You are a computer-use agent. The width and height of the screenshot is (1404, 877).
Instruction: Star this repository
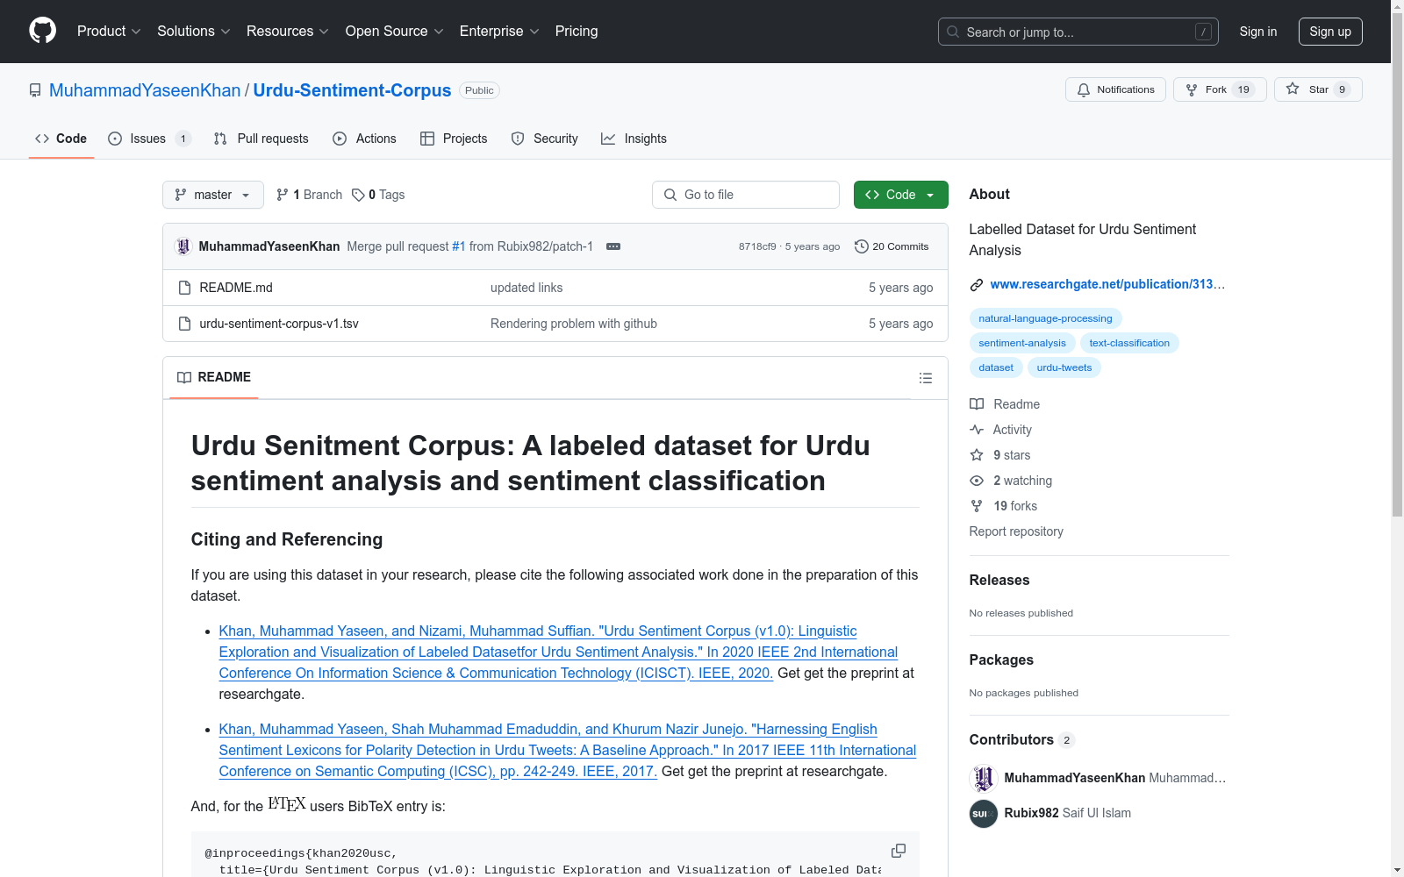[1318, 89]
